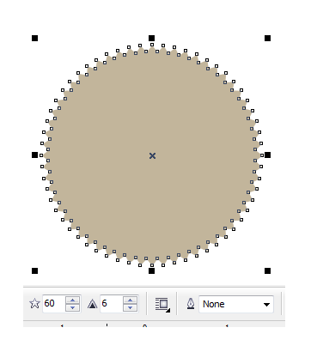Select the bottom-left selection handle
Screen dimensions: 317x352
click(34, 270)
